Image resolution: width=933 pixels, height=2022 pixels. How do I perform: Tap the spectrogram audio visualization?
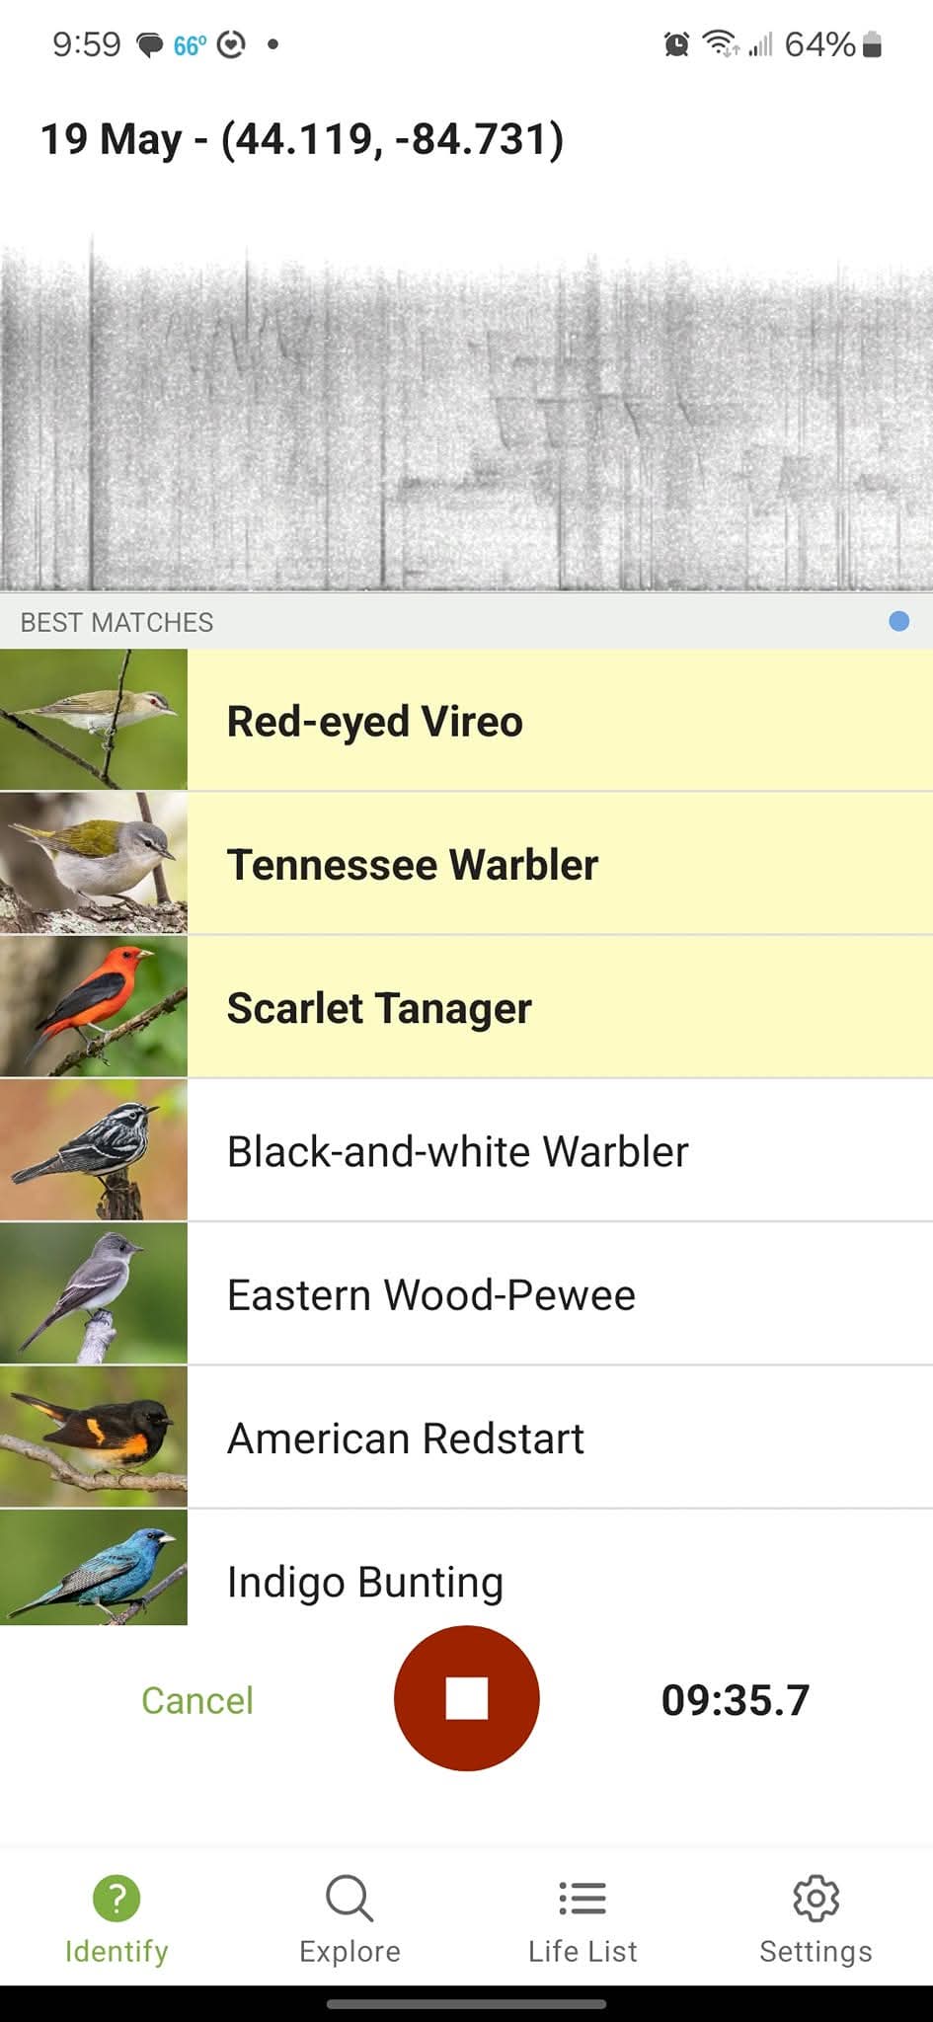click(x=466, y=415)
